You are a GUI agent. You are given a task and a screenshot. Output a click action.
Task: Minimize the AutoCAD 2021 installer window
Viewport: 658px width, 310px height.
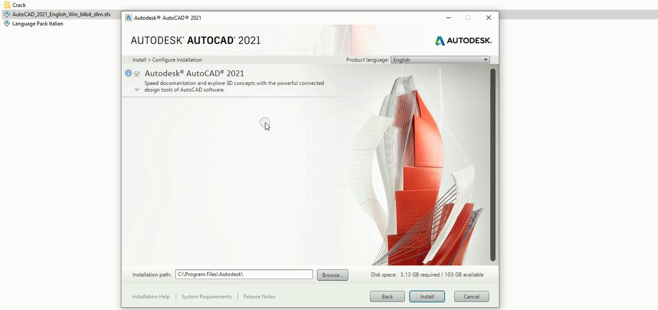(449, 17)
